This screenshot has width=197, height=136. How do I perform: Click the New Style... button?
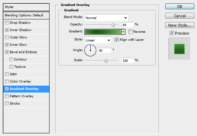coord(180,25)
